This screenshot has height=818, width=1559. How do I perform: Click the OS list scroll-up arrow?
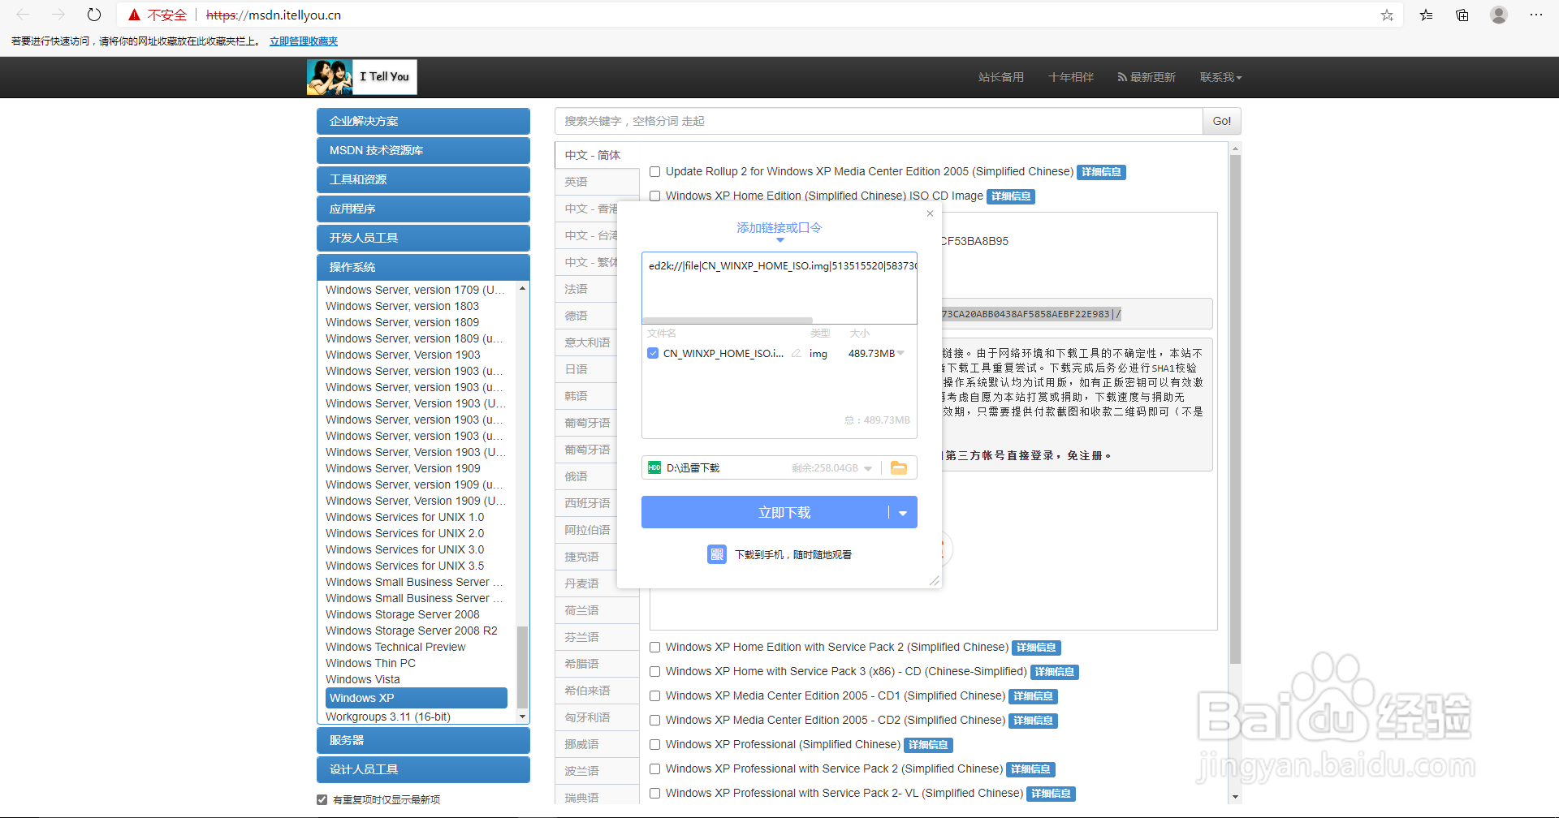522,288
